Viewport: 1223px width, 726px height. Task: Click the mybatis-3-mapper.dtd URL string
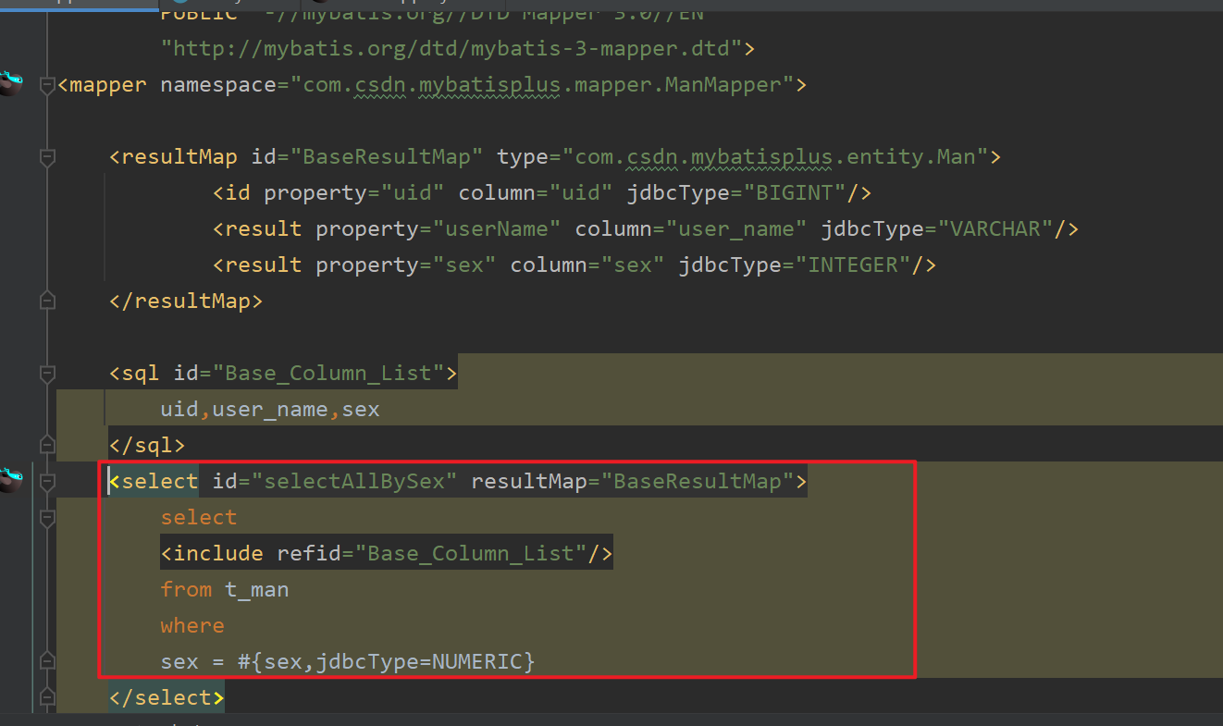(x=451, y=48)
